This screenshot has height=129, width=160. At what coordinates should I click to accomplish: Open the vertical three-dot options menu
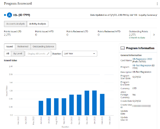[x=157, y=4]
